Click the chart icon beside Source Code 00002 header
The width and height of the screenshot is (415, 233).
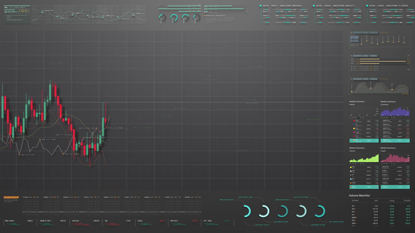[x=351, y=79]
